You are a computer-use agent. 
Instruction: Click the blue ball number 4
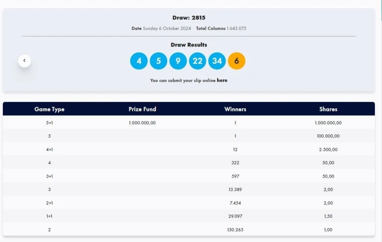click(x=139, y=61)
